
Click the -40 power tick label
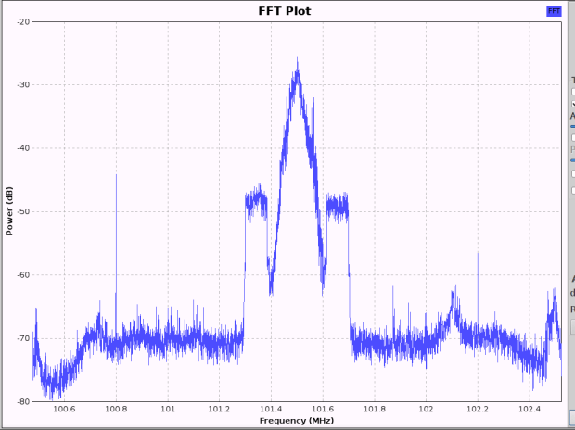23,148
